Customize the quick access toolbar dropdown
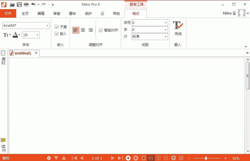The width and height of the screenshot is (250, 161). tap(53, 5)
